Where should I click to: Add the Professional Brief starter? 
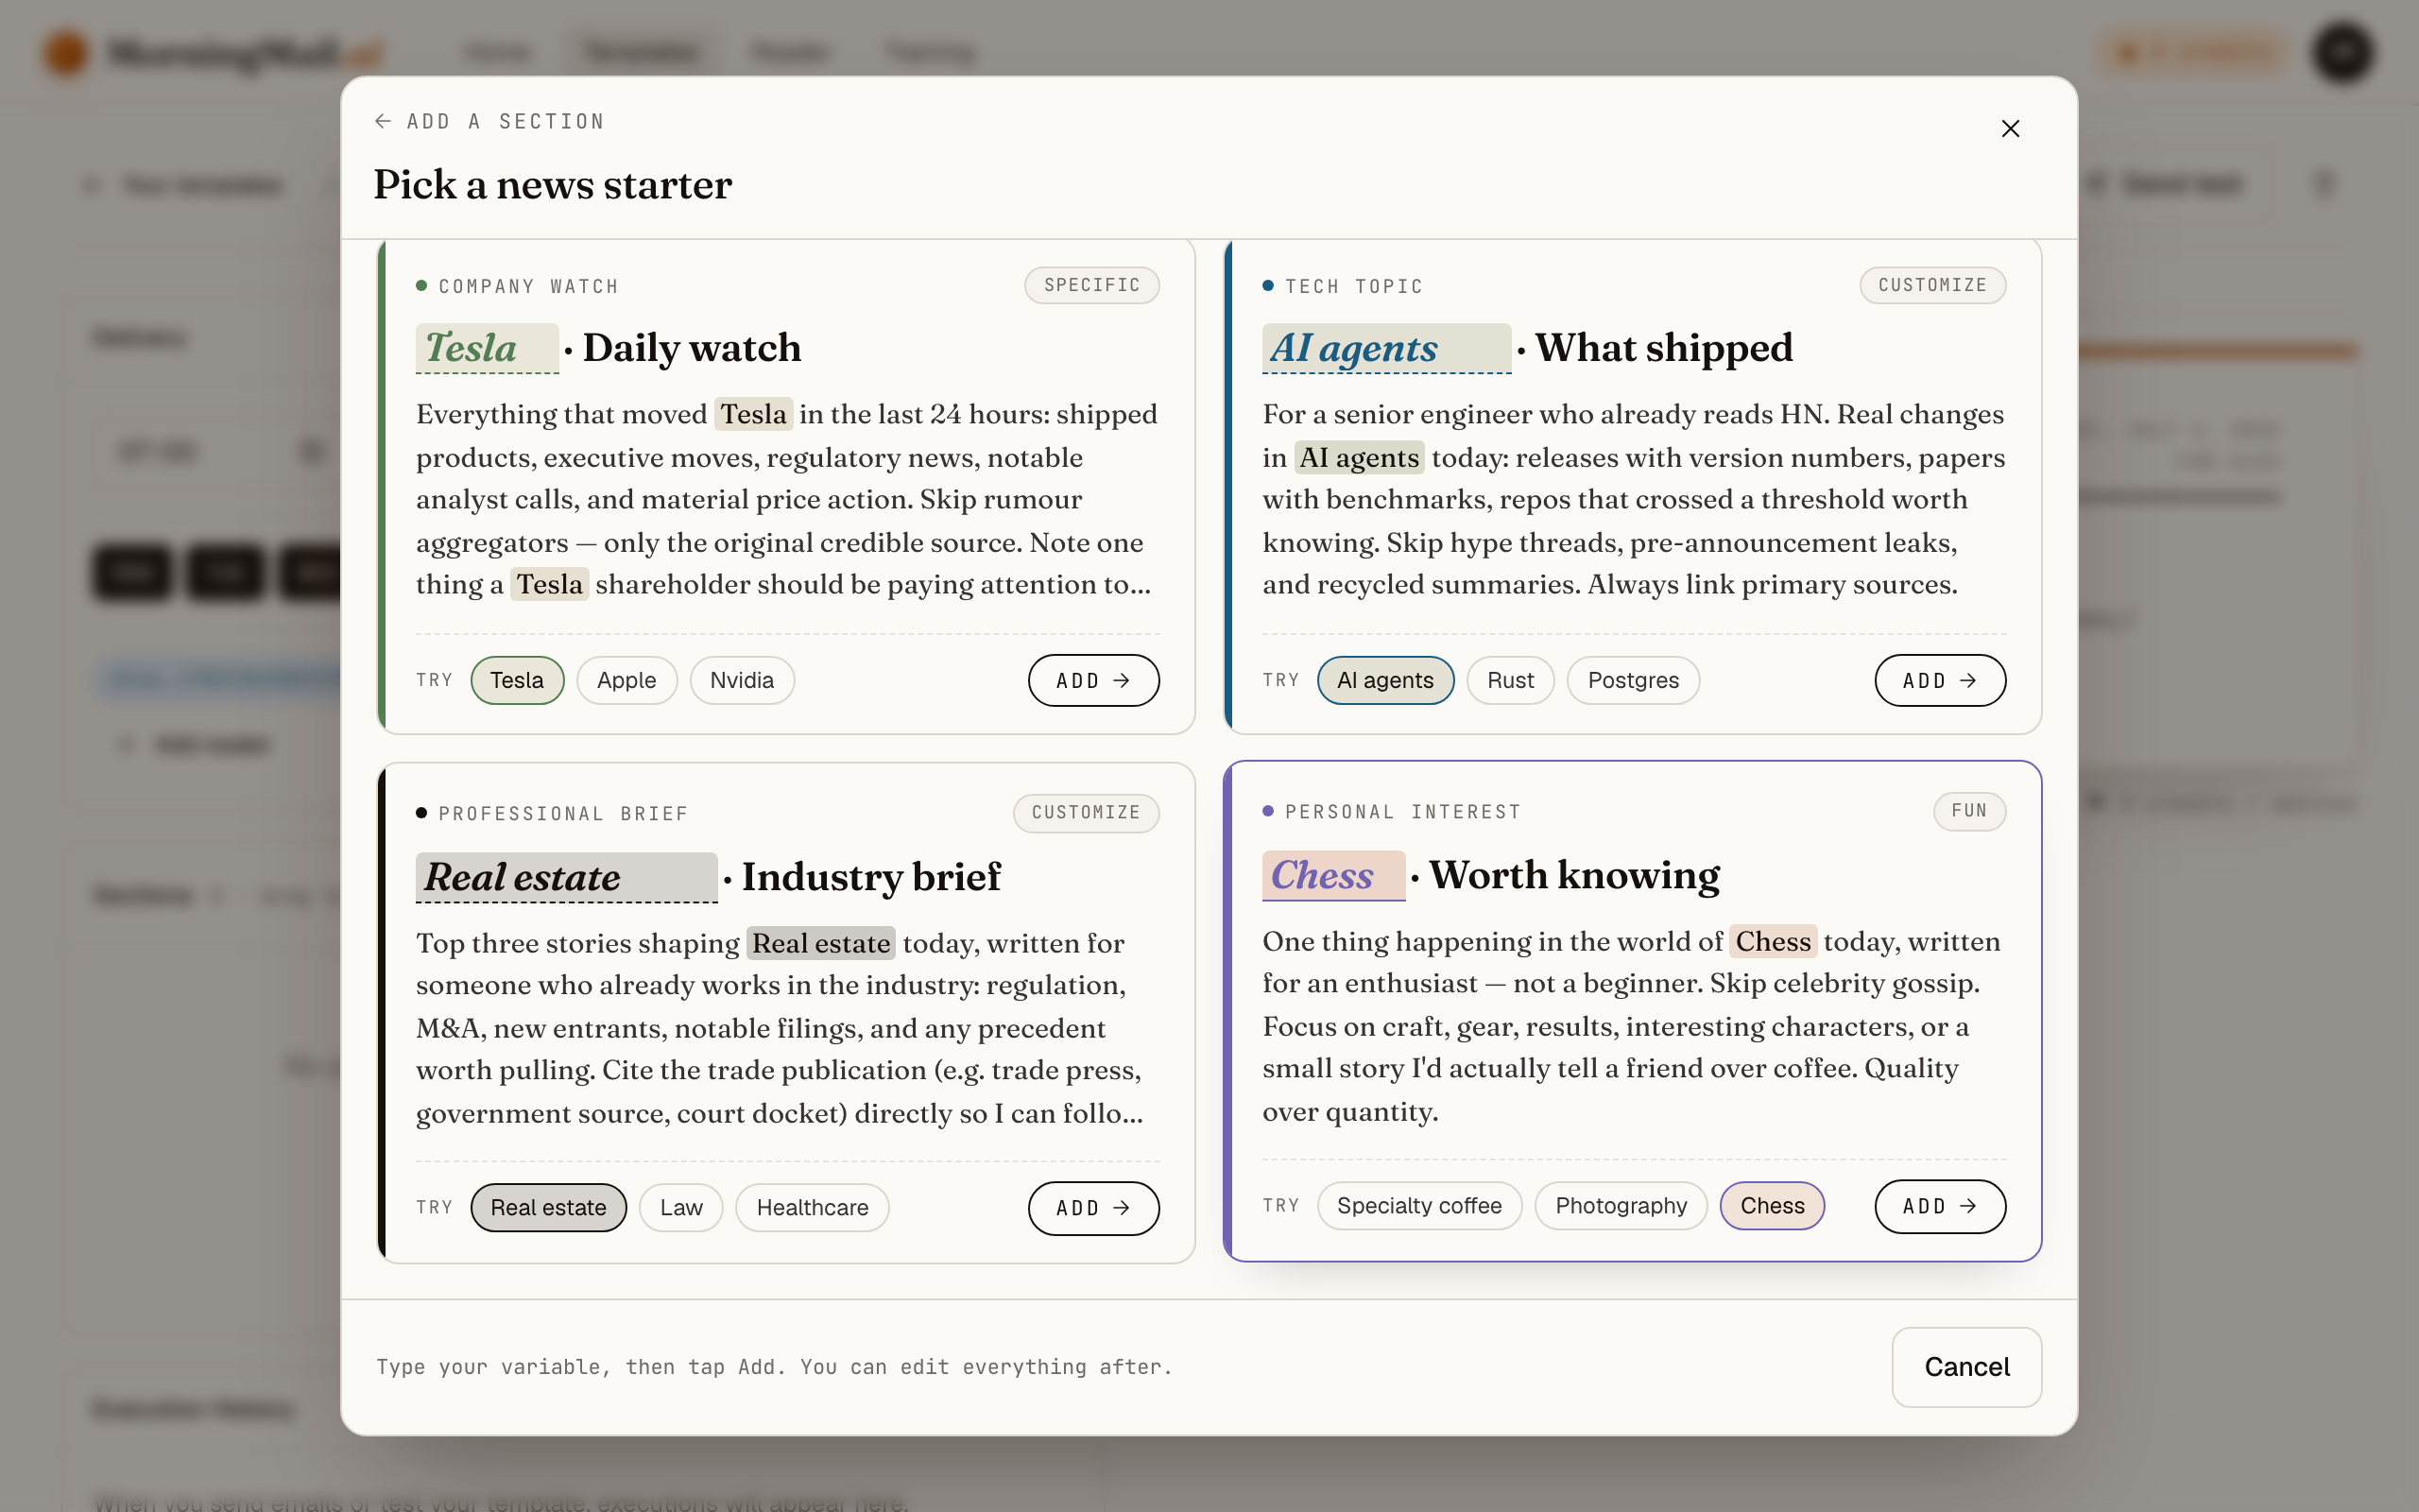coord(1093,1208)
